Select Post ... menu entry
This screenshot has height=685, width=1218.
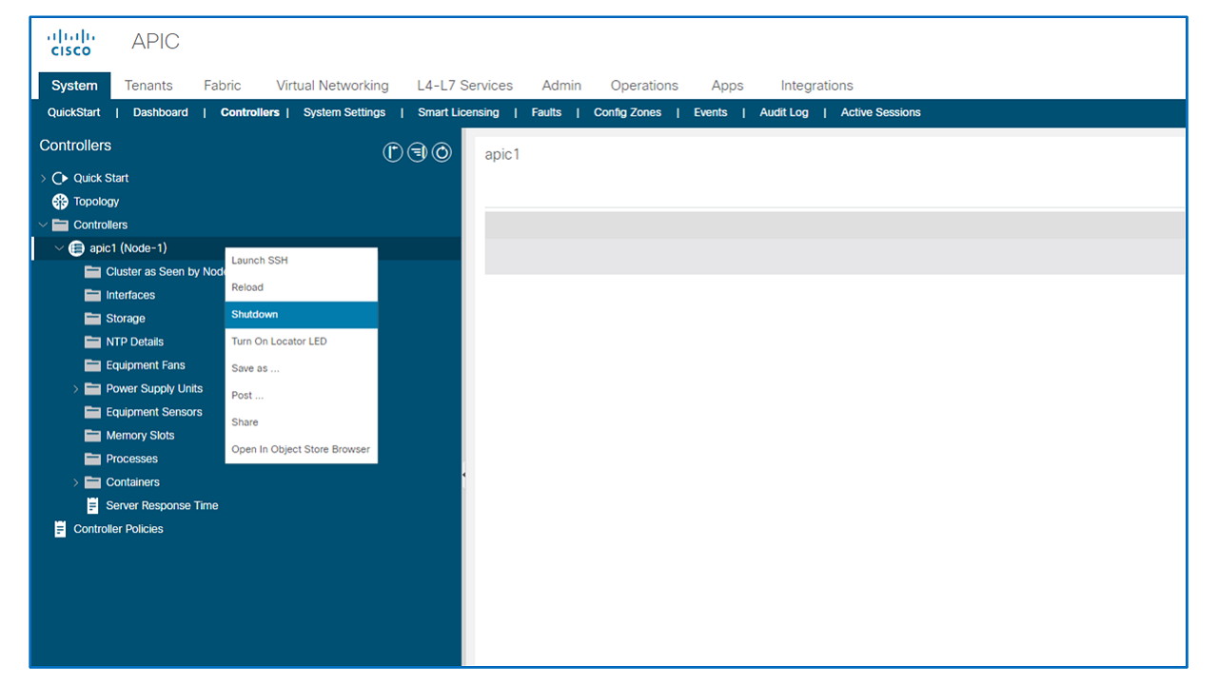coord(302,395)
